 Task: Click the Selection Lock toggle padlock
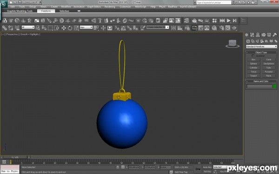click(118, 167)
